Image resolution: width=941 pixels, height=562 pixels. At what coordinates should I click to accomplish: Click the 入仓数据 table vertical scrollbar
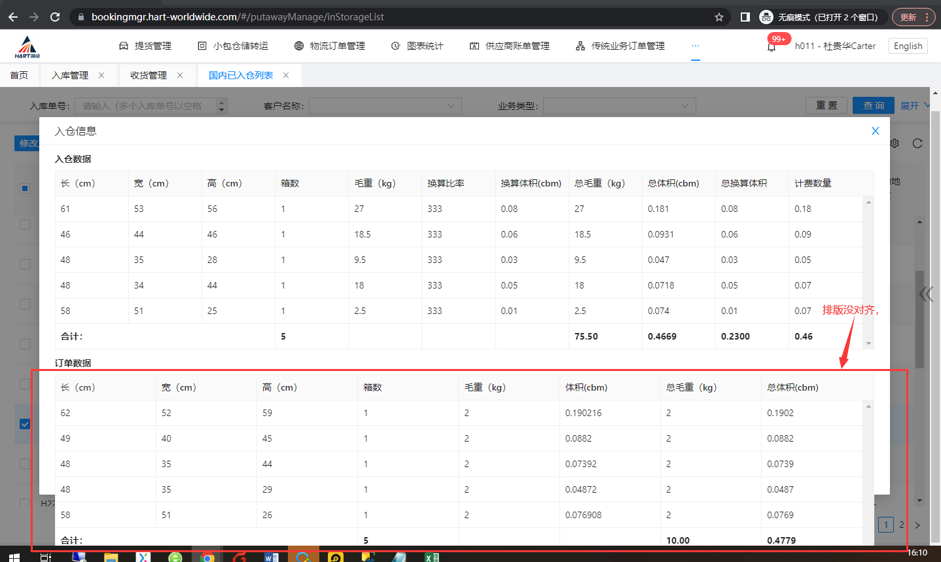tap(868, 272)
